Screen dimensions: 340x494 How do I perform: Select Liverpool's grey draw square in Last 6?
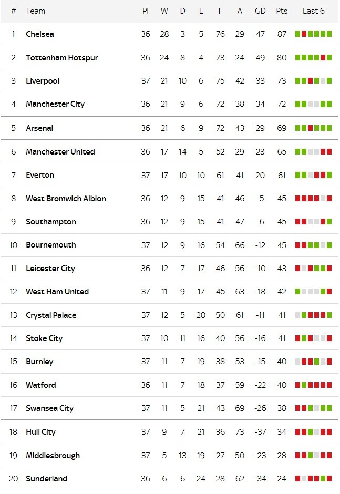(x=323, y=81)
